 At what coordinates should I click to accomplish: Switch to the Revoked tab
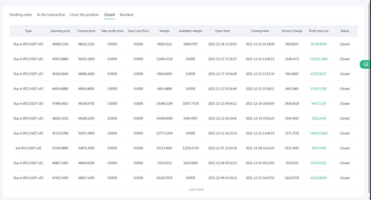pyautogui.click(x=126, y=14)
